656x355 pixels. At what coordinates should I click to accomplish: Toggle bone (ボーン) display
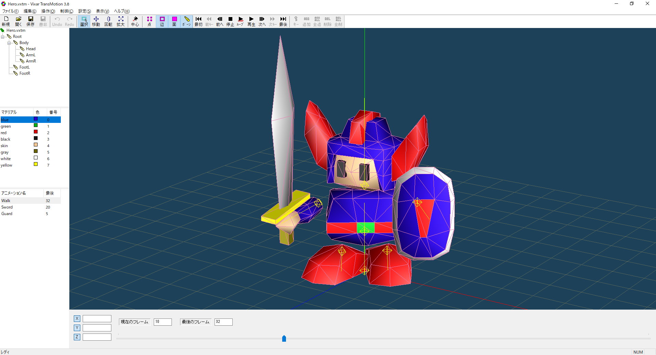[187, 21]
